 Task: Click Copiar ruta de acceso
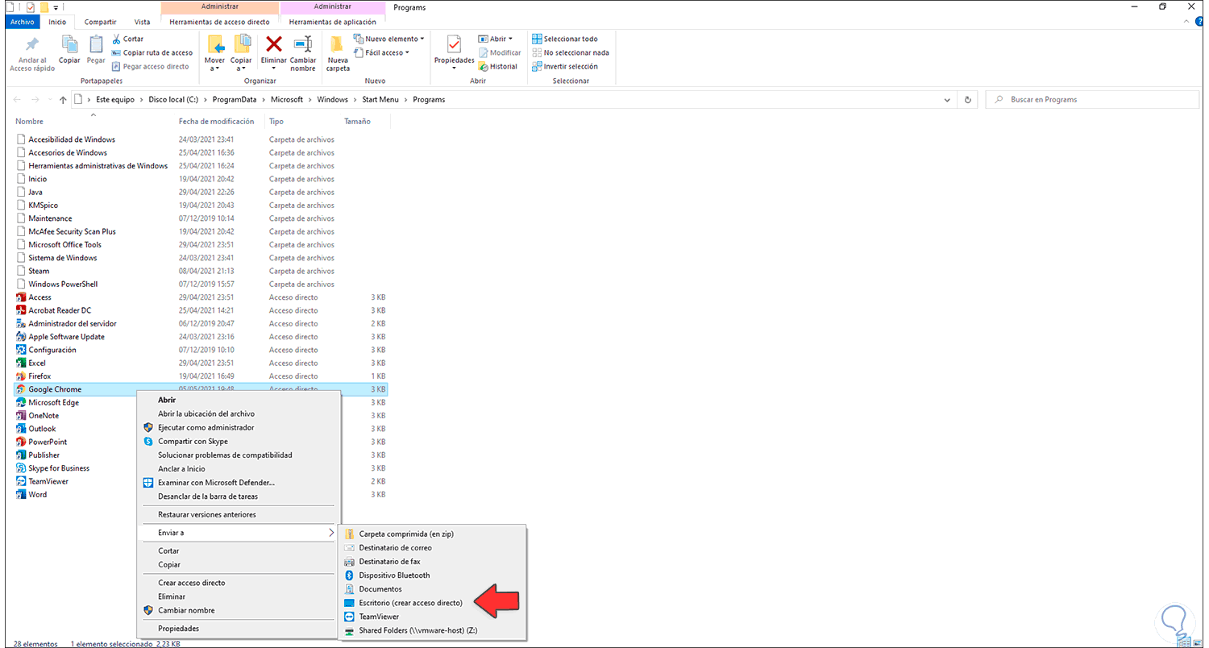(152, 52)
